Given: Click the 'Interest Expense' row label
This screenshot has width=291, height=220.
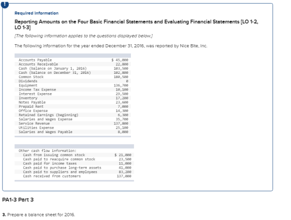Looking at the screenshot, I should click(x=35, y=94).
